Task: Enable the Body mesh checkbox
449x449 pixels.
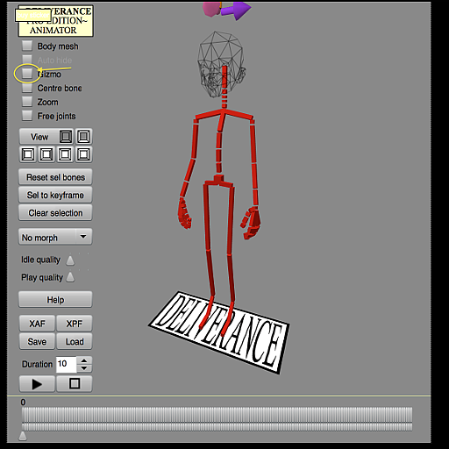Action: pos(27,46)
